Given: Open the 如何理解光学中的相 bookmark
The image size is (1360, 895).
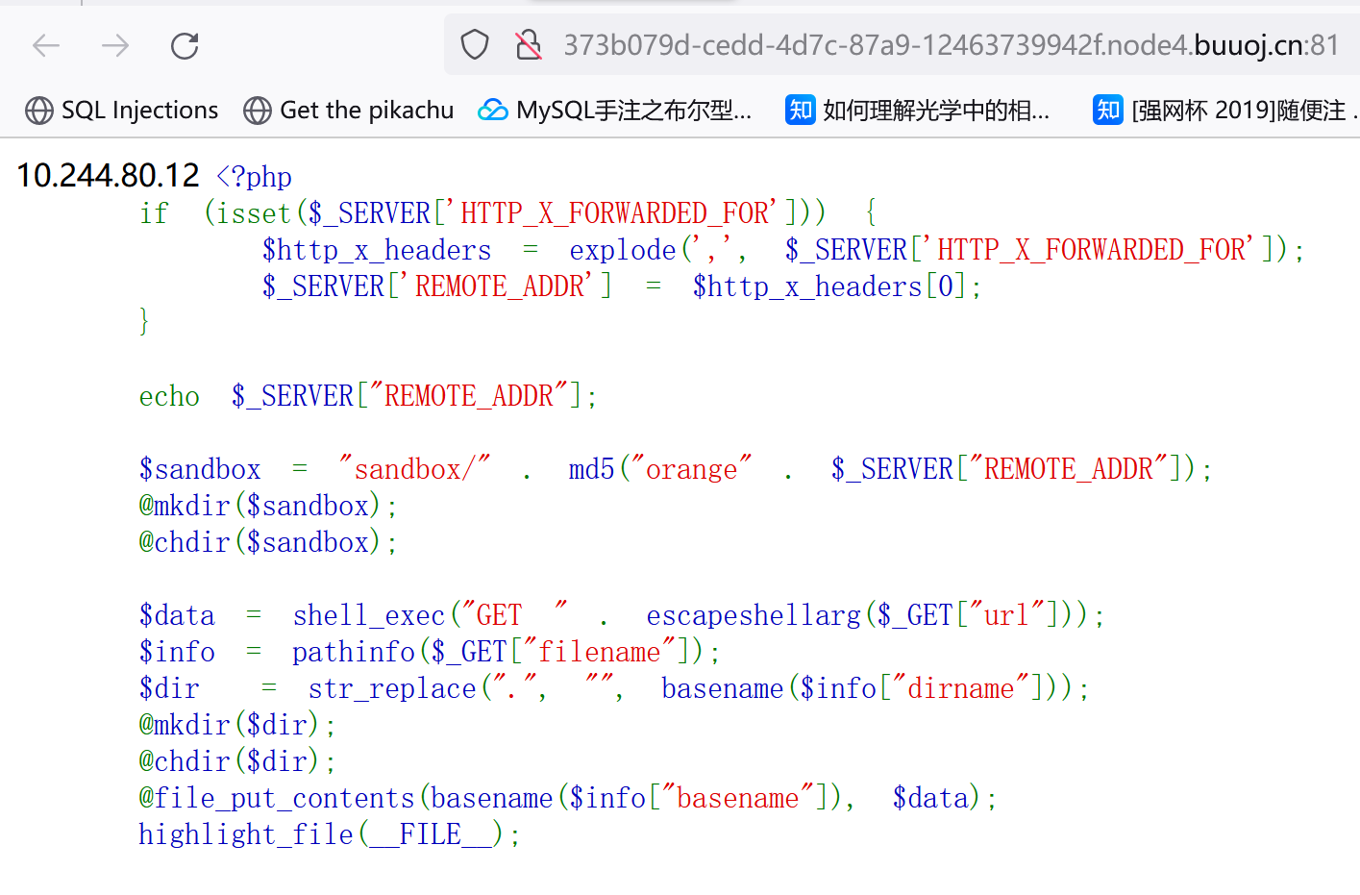Looking at the screenshot, I should click(x=918, y=111).
